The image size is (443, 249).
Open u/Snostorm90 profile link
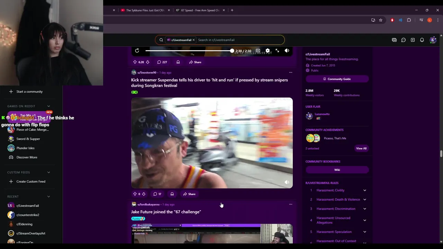(147, 73)
